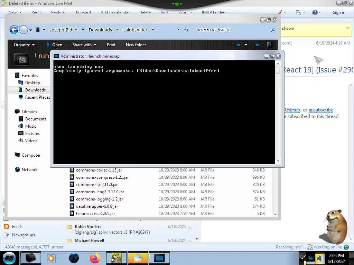Viewport: 354px width, 265px height.
Task: Expand view options dropdown arrow
Action: pyautogui.click(x=246, y=45)
